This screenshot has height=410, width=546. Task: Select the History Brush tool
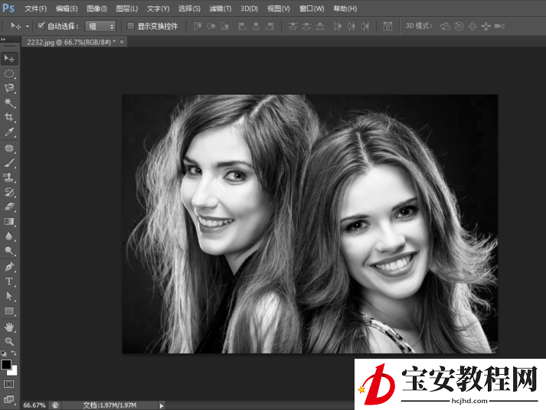(9, 192)
